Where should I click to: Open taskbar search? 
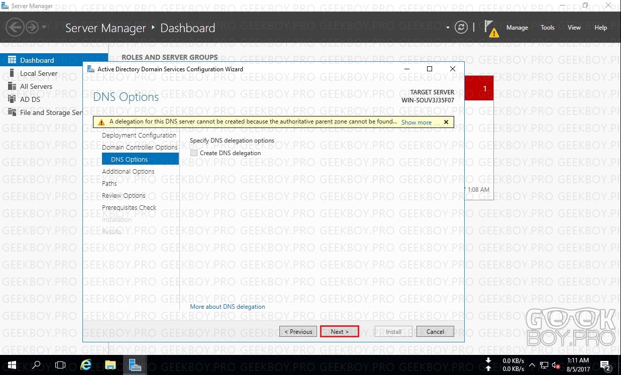point(36,365)
